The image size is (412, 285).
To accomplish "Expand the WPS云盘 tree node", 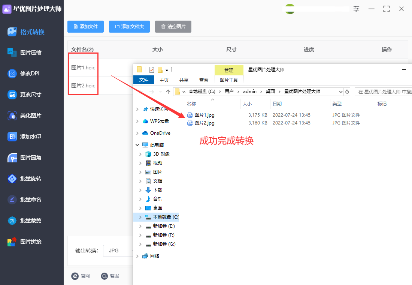I will [137, 121].
